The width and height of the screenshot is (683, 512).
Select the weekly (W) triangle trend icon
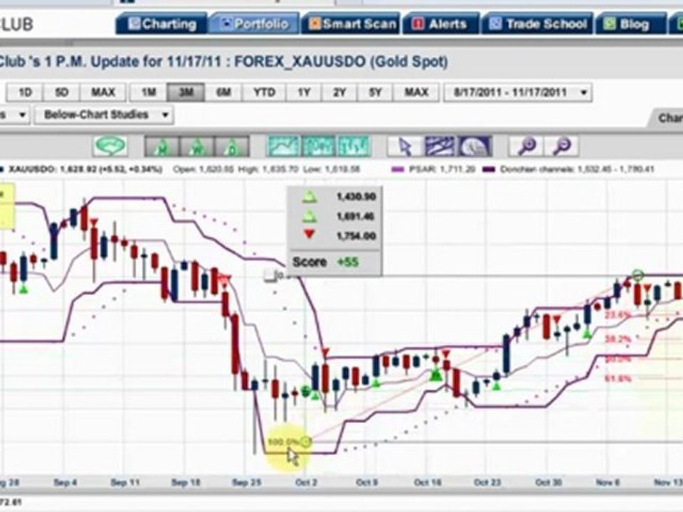point(197,146)
